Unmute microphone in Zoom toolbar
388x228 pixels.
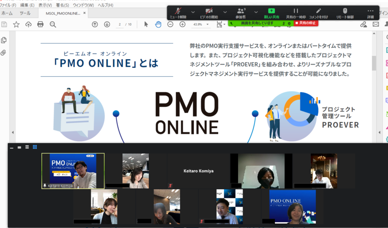coord(178,13)
